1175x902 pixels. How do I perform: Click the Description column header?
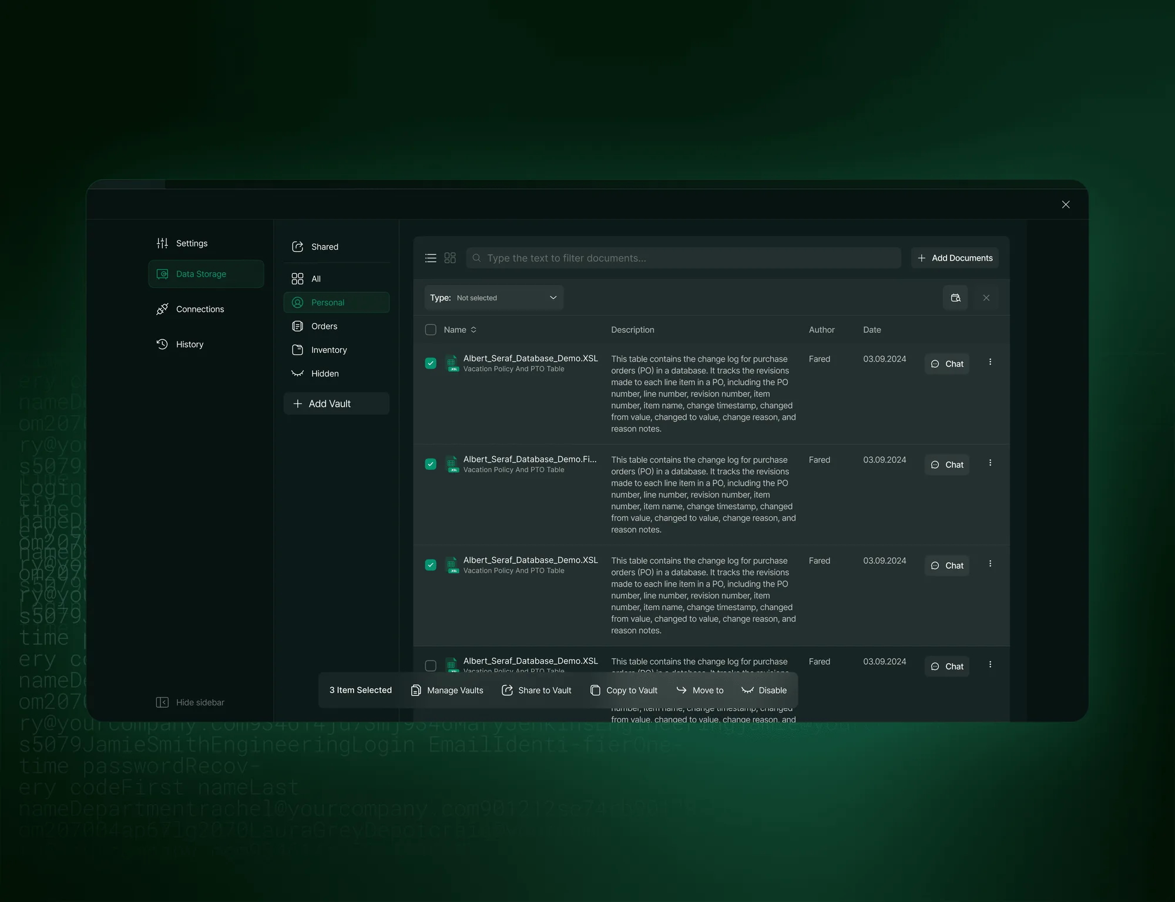[x=632, y=329]
